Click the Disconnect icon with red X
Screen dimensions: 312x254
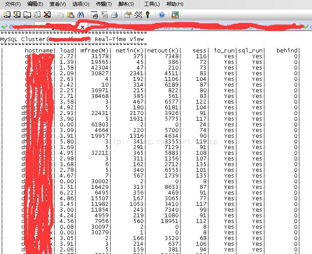[47, 15]
